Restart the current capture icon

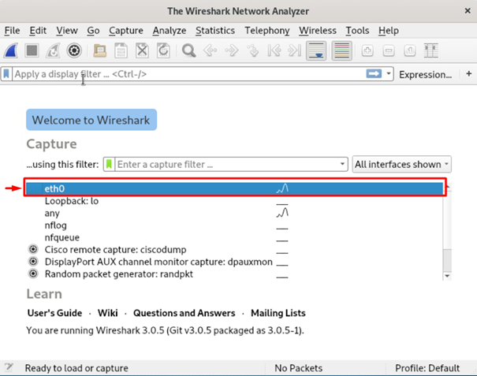(53, 50)
